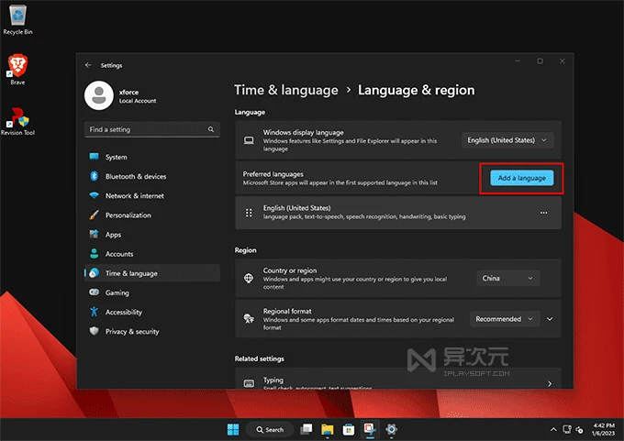
Task: Click the Add a language button
Action: (521, 178)
